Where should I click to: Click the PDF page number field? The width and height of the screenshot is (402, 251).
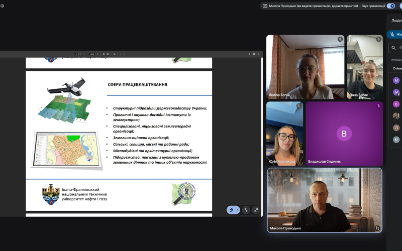coord(76,54)
